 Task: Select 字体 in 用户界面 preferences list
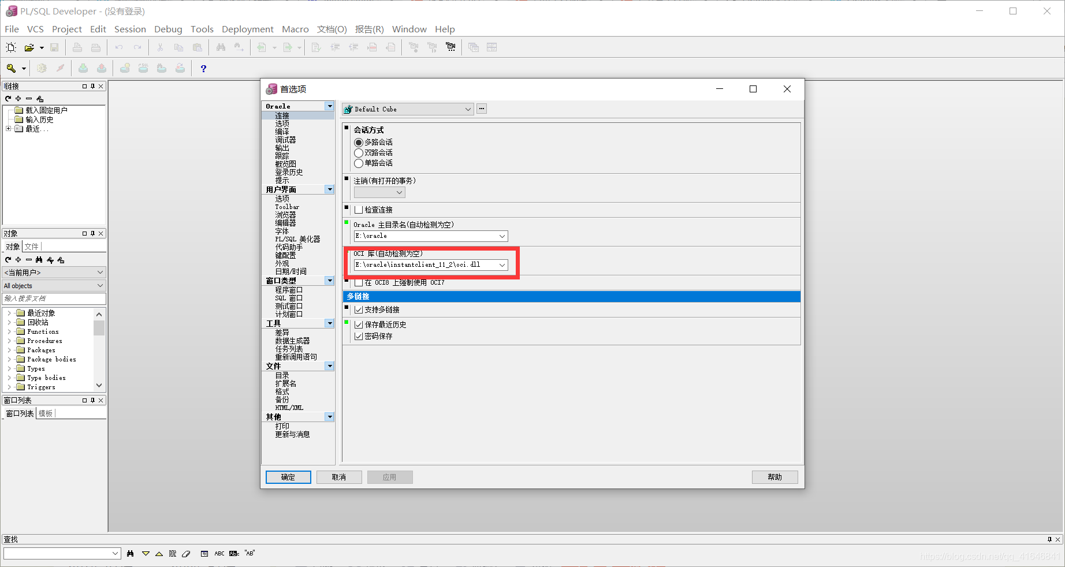pos(282,231)
